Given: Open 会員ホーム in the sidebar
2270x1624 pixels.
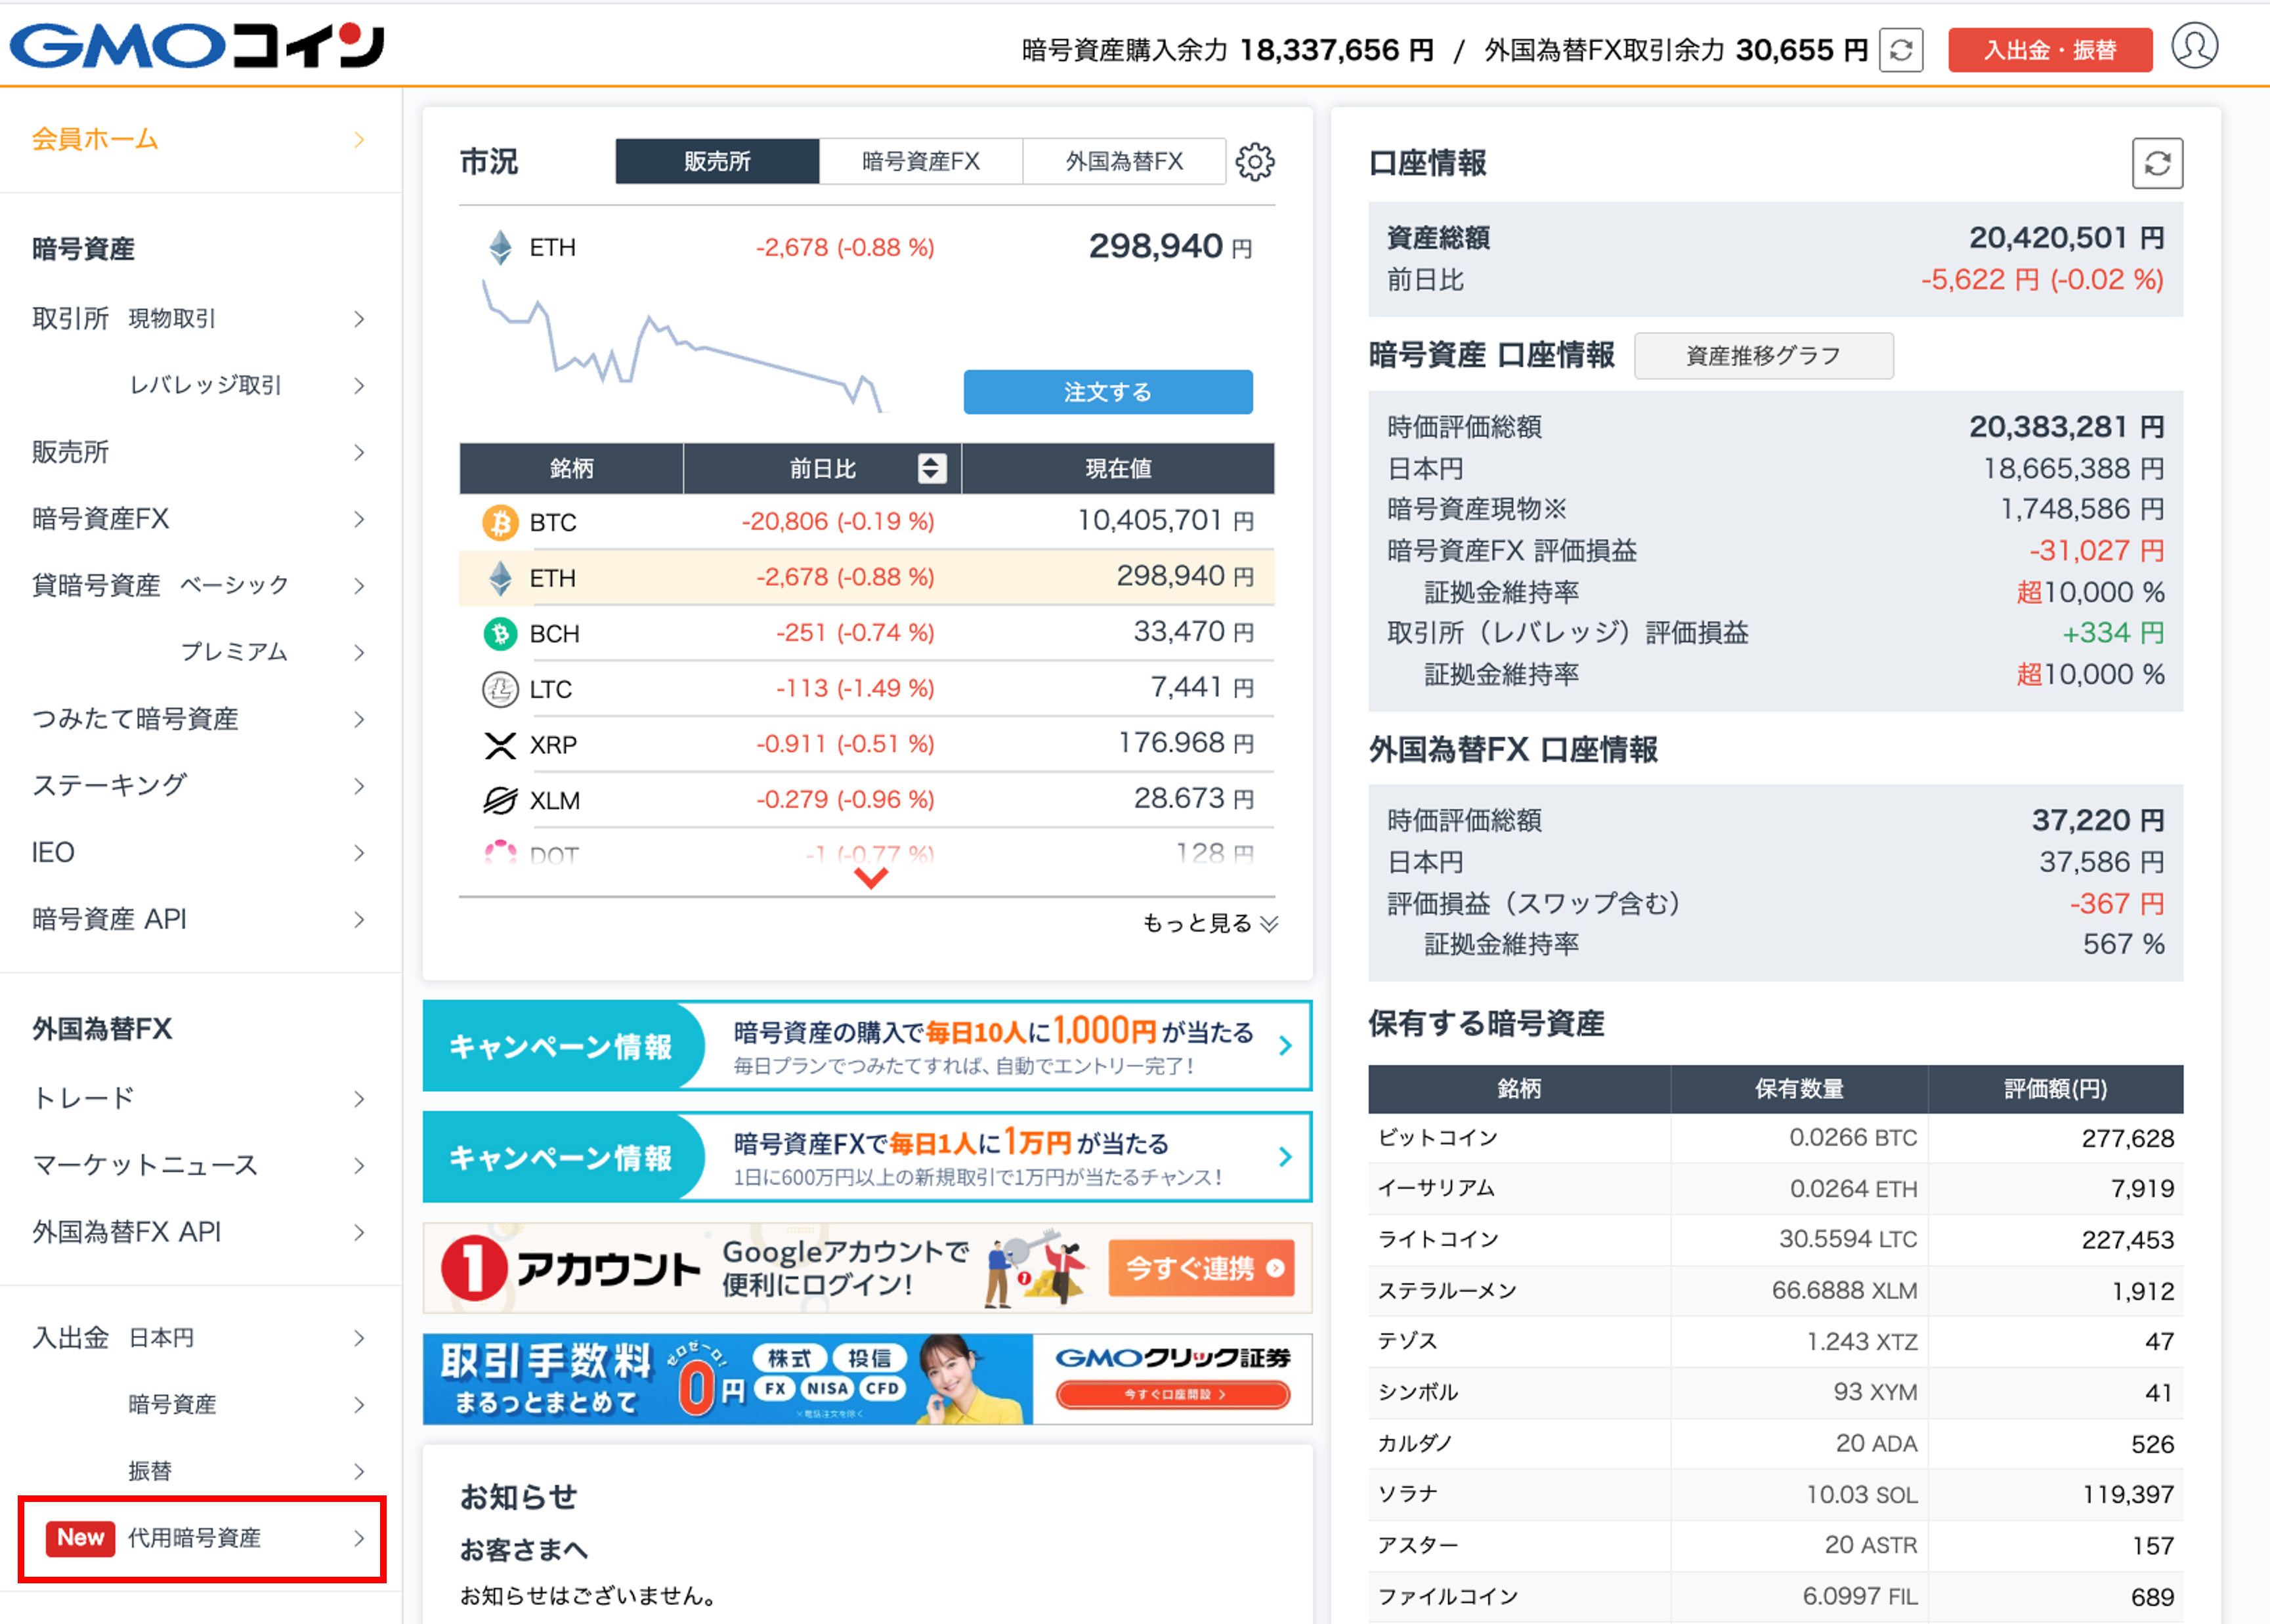Looking at the screenshot, I should coord(200,139).
